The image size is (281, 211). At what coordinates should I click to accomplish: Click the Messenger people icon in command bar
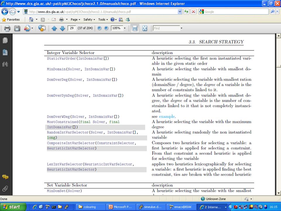pyautogui.click(x=128, y=20)
